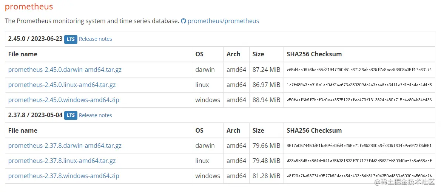Click the File name header in 2.45.0 table
The image size is (441, 192).
click(x=23, y=54)
